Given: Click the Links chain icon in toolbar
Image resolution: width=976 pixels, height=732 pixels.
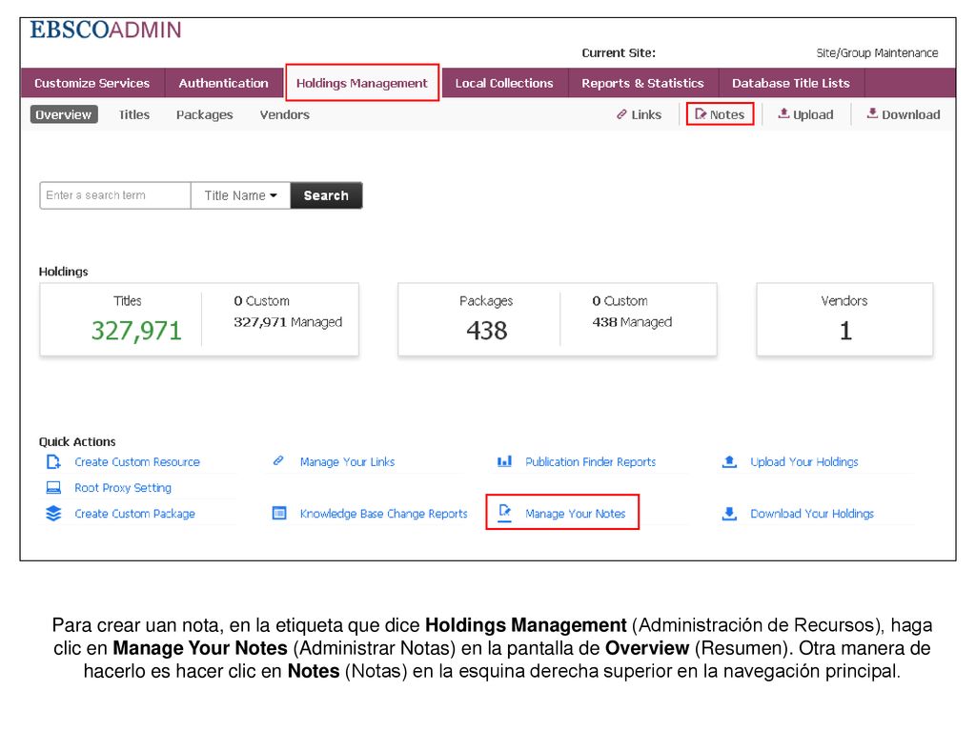Looking at the screenshot, I should (621, 114).
